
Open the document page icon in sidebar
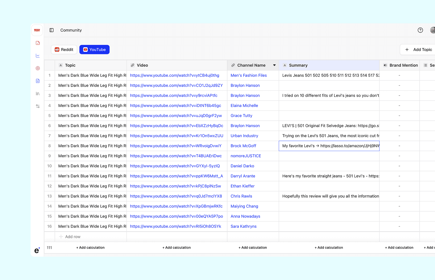tap(38, 81)
